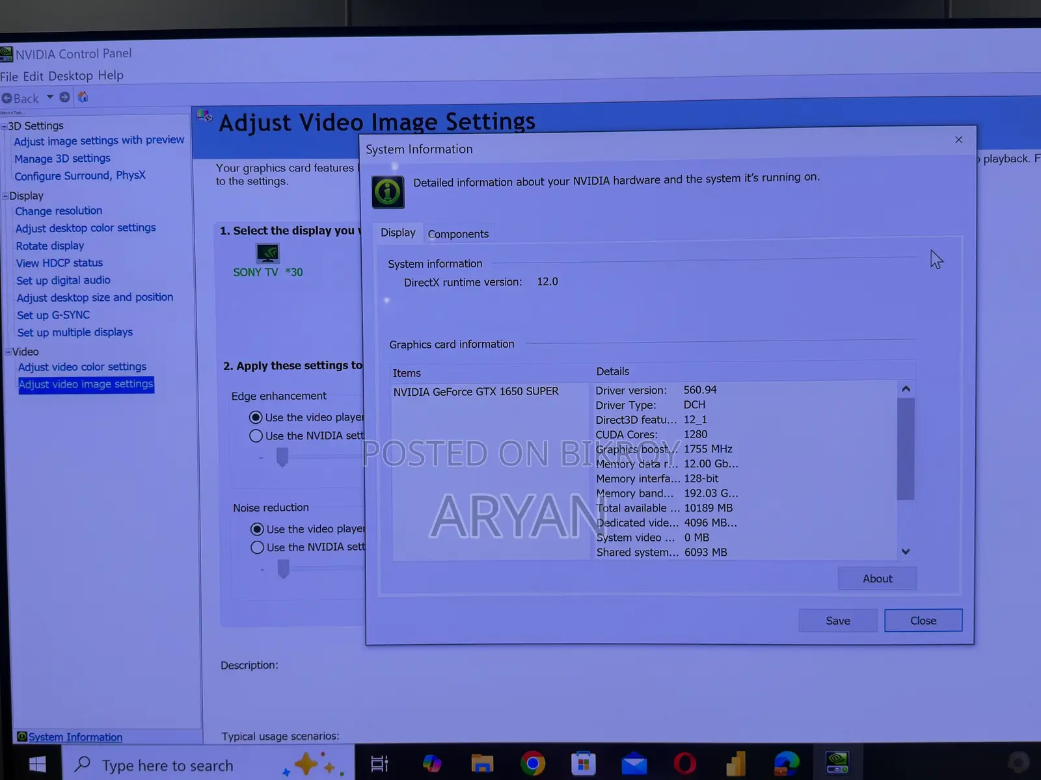Open Task View from the taskbar

point(379,764)
